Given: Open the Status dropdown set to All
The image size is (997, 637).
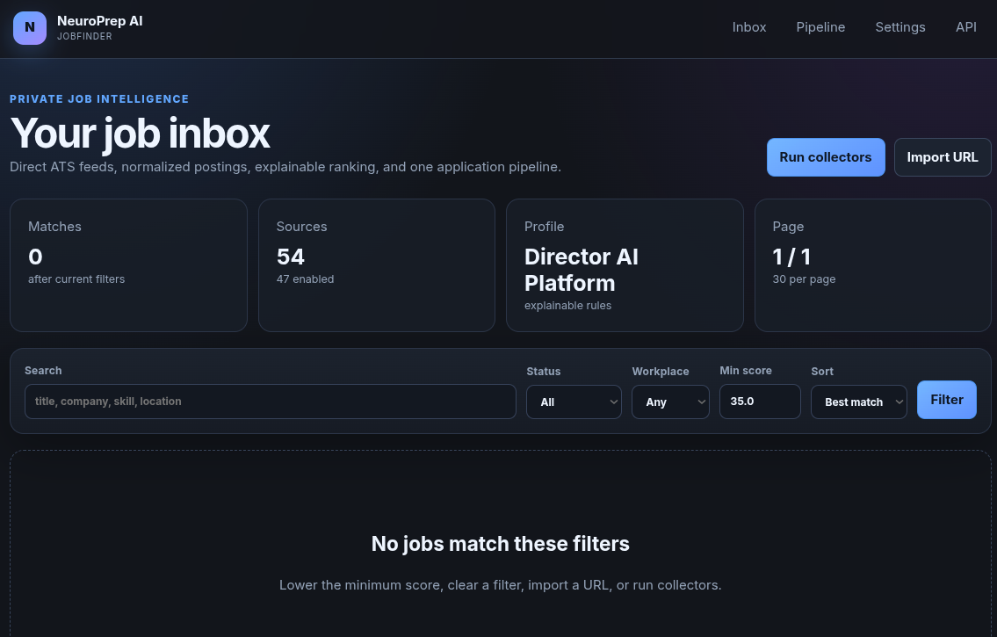Looking at the screenshot, I should pos(574,402).
